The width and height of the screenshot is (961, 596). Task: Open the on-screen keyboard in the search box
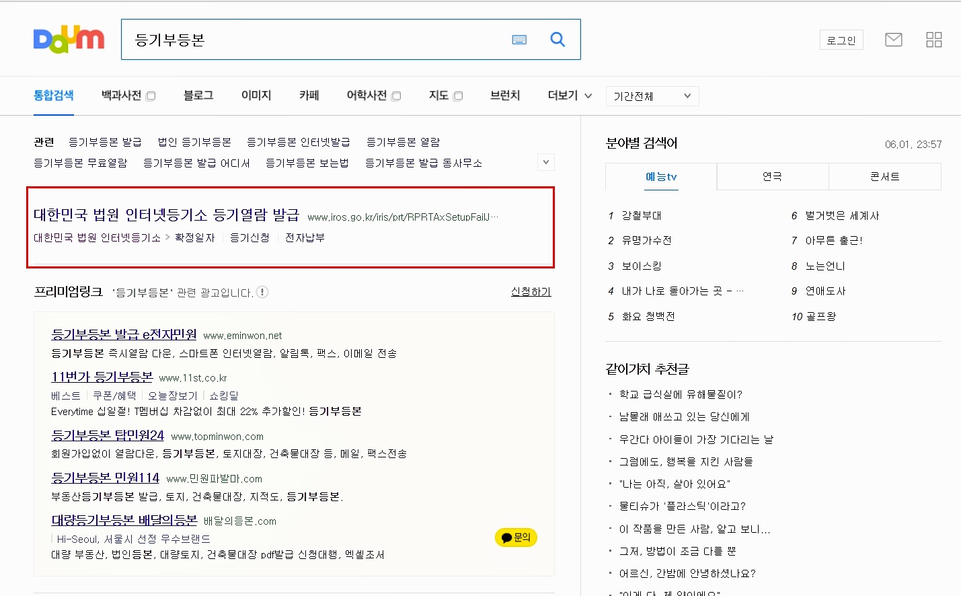click(x=518, y=39)
